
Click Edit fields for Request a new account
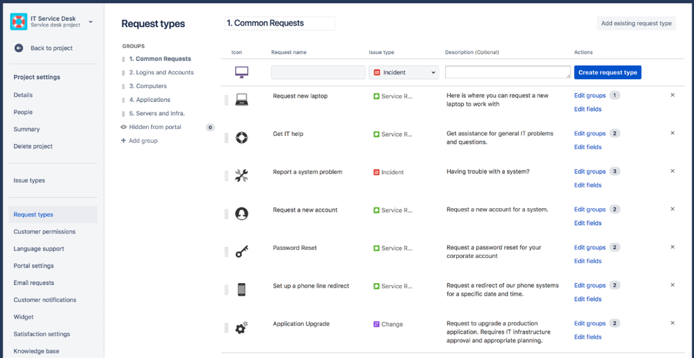click(588, 223)
